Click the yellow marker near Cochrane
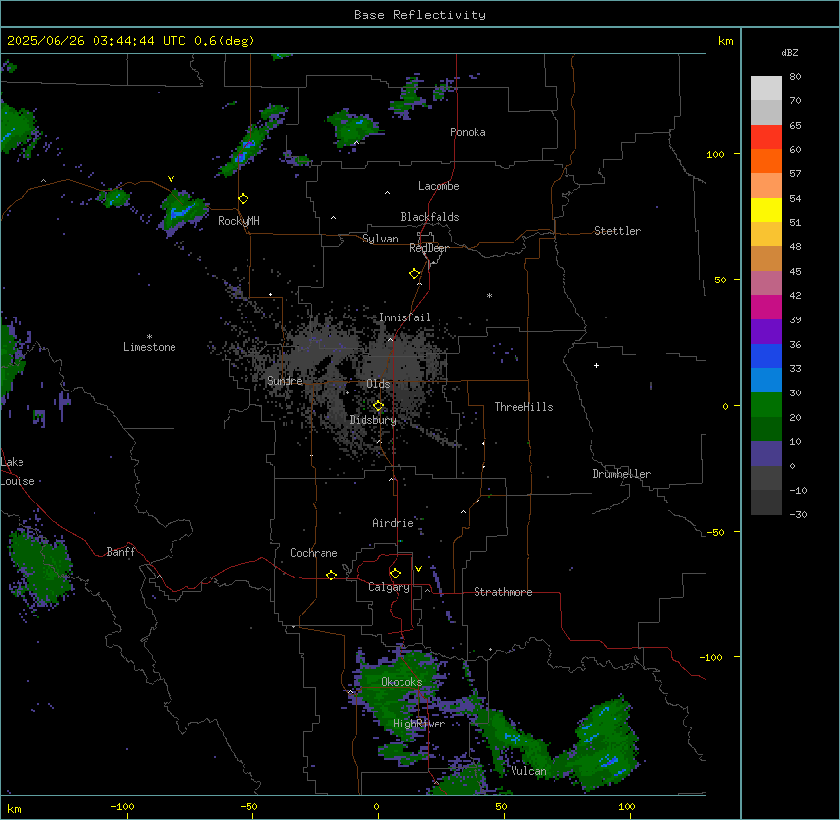840x820 pixels. tap(331, 575)
